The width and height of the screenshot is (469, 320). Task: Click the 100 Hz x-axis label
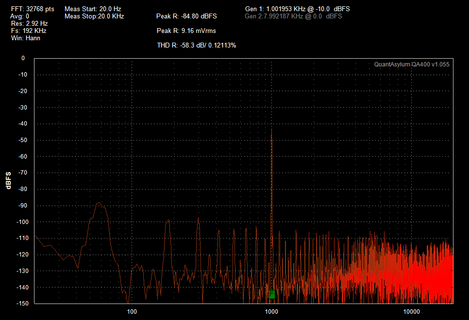coord(132,312)
